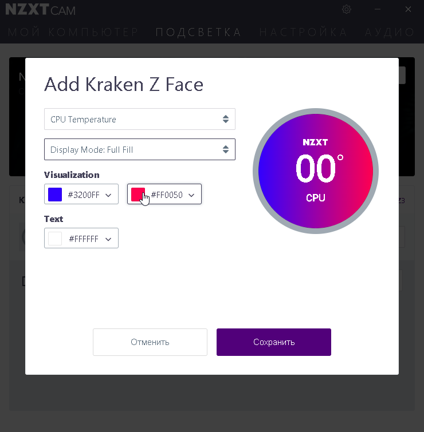Viewport: 424px width, 432px height.
Task: Expand the chevron next to #3200FF
Action: click(108, 195)
